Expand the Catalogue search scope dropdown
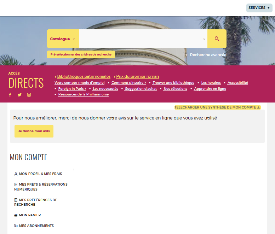This screenshot has width=275, height=234. click(63, 39)
